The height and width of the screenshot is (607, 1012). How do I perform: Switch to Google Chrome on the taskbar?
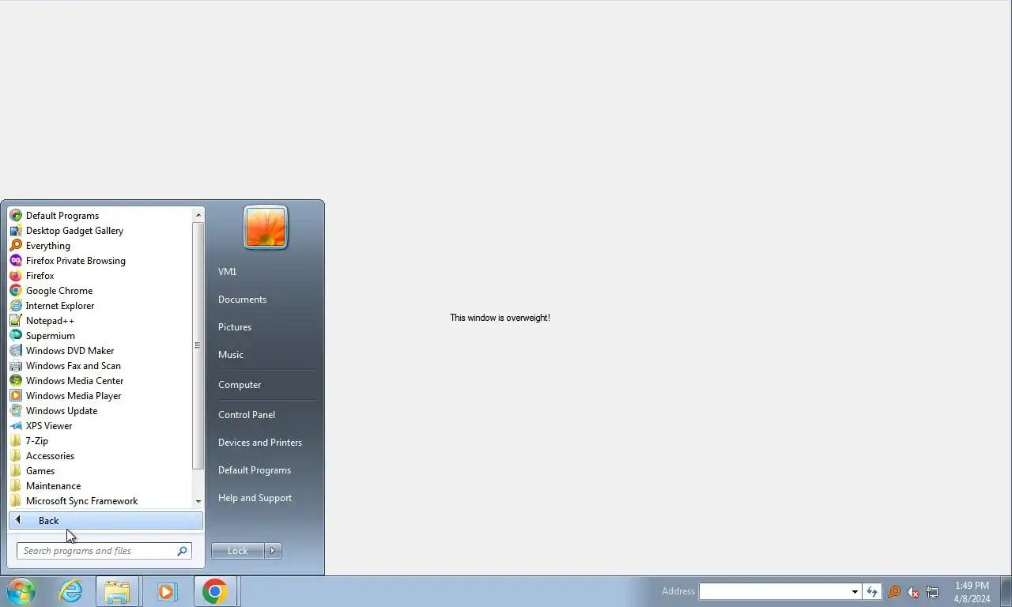coord(215,591)
